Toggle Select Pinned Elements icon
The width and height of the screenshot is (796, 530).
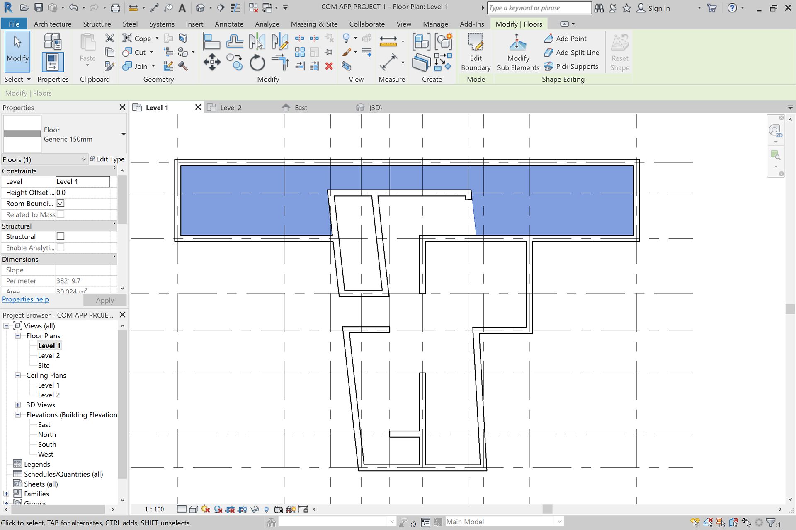pyautogui.click(x=721, y=523)
